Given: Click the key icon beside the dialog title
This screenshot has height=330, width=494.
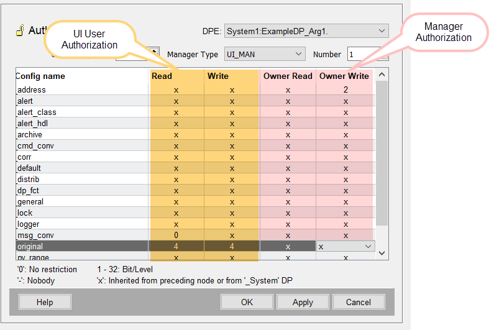Looking at the screenshot, I should [20, 31].
